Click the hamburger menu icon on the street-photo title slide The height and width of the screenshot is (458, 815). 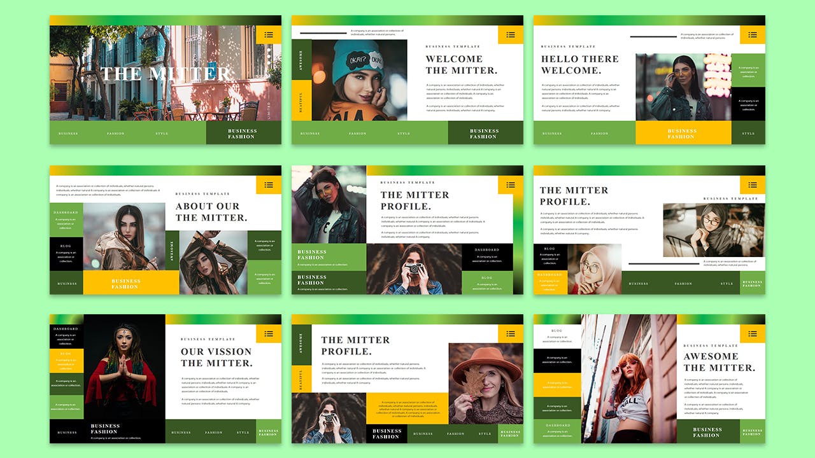pos(269,35)
